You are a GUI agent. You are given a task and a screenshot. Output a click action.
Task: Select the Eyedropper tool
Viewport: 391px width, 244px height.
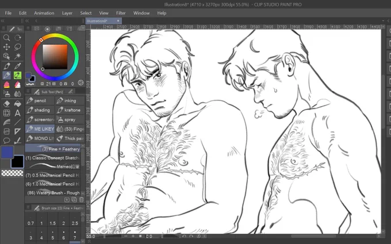[17, 66]
